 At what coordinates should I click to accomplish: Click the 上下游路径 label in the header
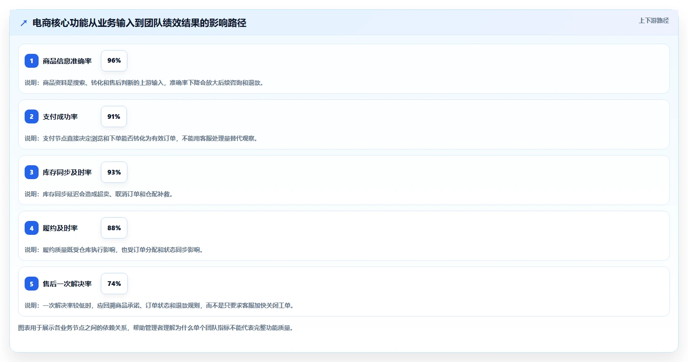coord(654,20)
